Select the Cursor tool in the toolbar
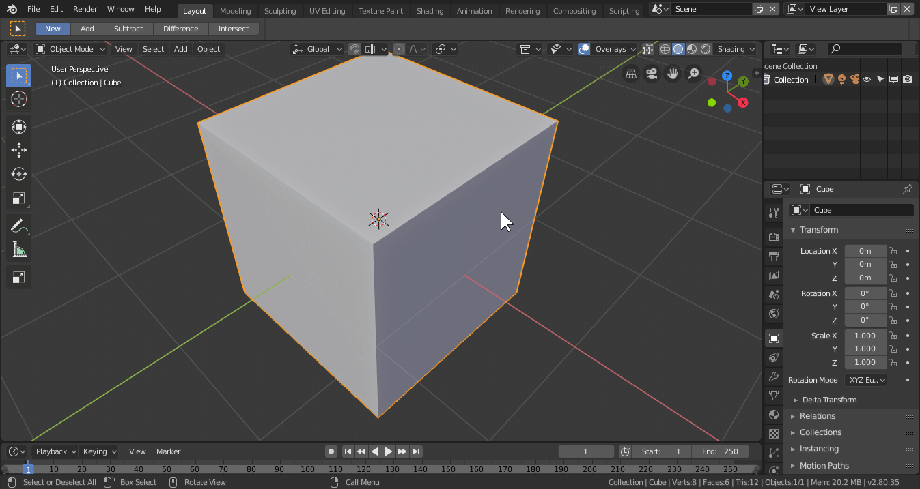Viewport: 920px width, 489px height. pos(19,99)
